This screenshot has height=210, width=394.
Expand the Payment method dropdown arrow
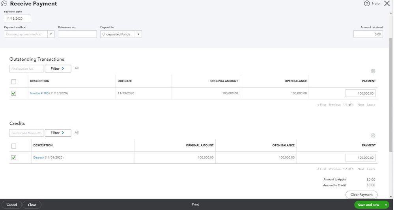click(51, 34)
